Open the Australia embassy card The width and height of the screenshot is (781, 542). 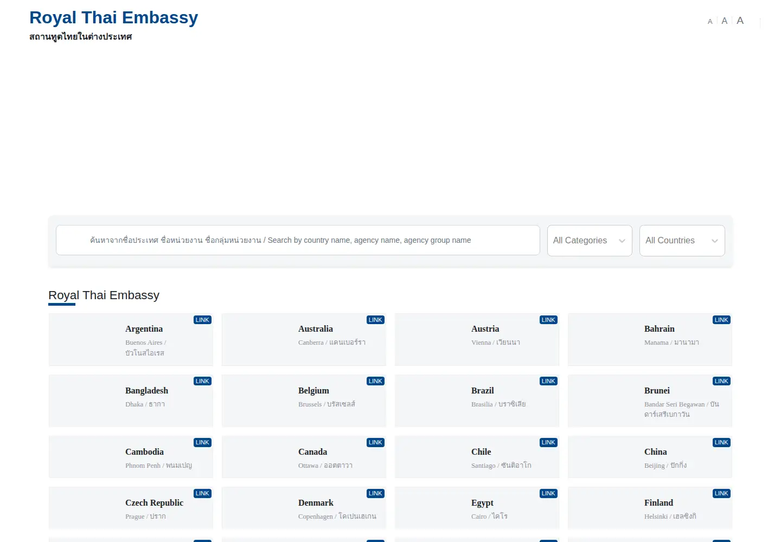(x=304, y=340)
